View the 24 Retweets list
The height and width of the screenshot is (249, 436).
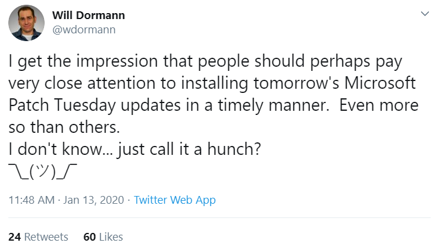coord(38,236)
